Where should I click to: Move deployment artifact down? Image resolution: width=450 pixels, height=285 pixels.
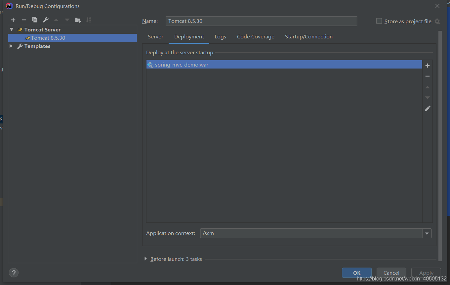click(428, 98)
